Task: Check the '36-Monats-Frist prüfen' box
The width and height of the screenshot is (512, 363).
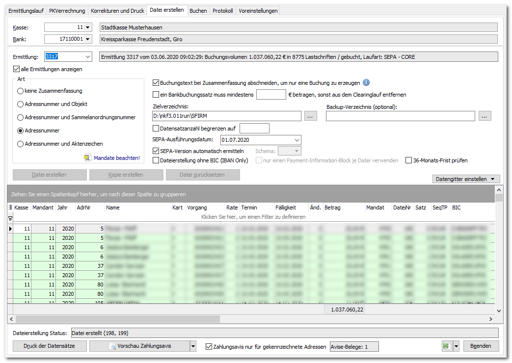Action: pos(408,160)
